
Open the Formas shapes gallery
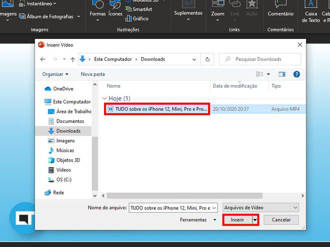pos(97,10)
